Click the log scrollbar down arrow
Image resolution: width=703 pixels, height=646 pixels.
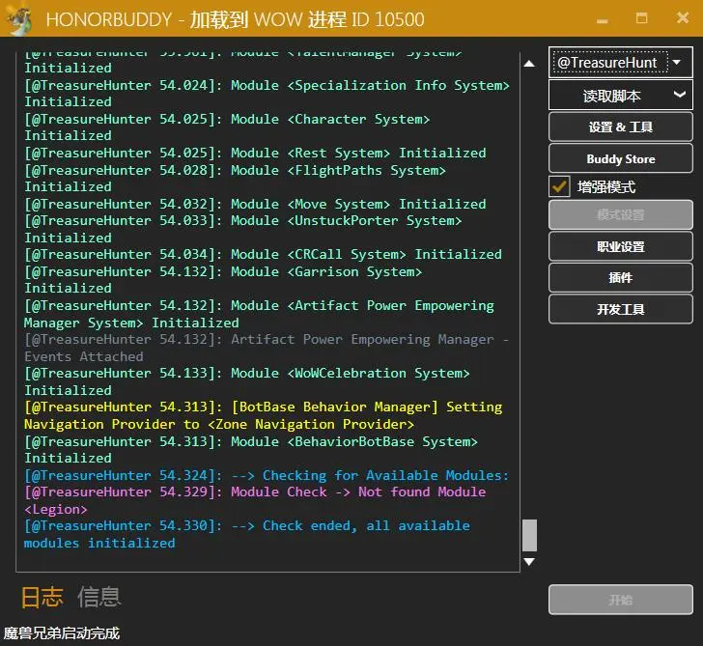tap(529, 561)
